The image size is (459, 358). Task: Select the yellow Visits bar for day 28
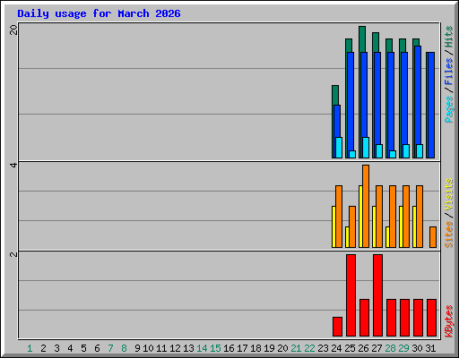point(387,237)
